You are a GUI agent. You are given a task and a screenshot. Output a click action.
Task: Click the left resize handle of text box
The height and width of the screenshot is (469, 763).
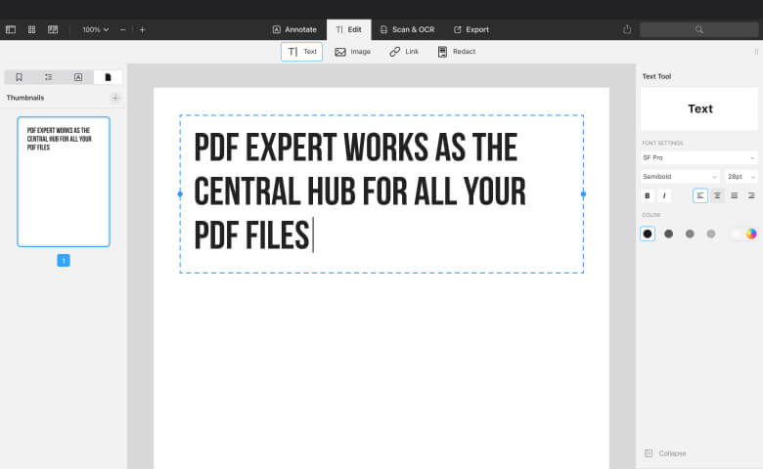180,194
